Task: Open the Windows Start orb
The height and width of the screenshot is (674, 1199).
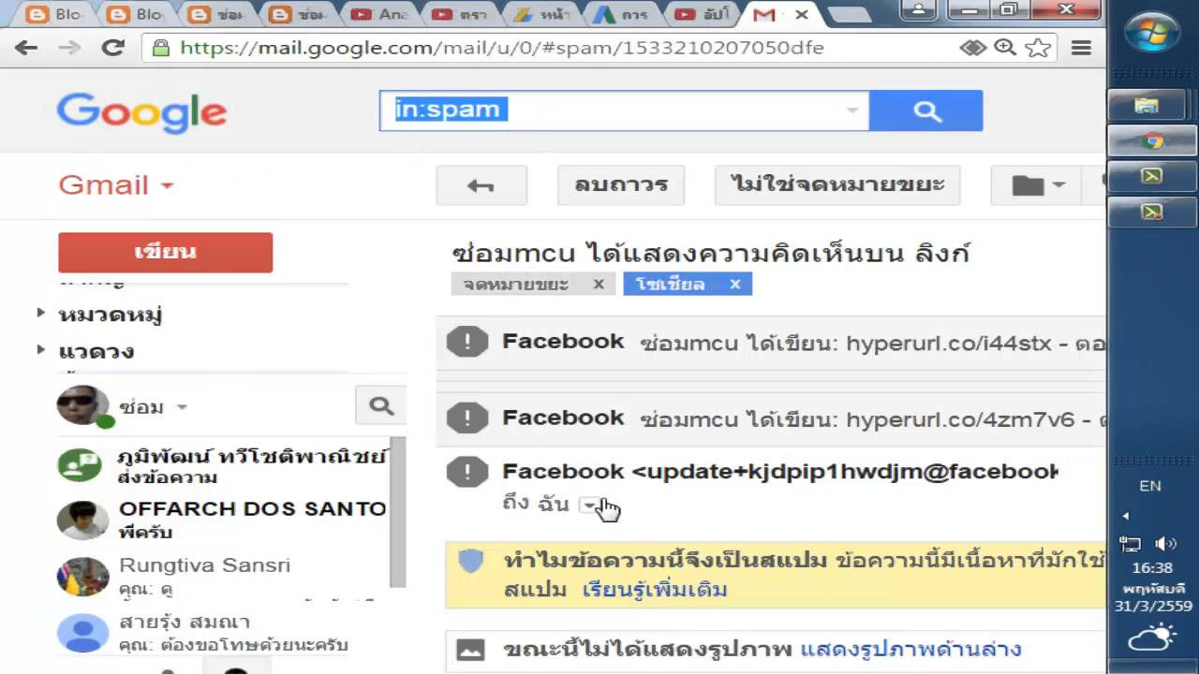Action: click(x=1152, y=33)
